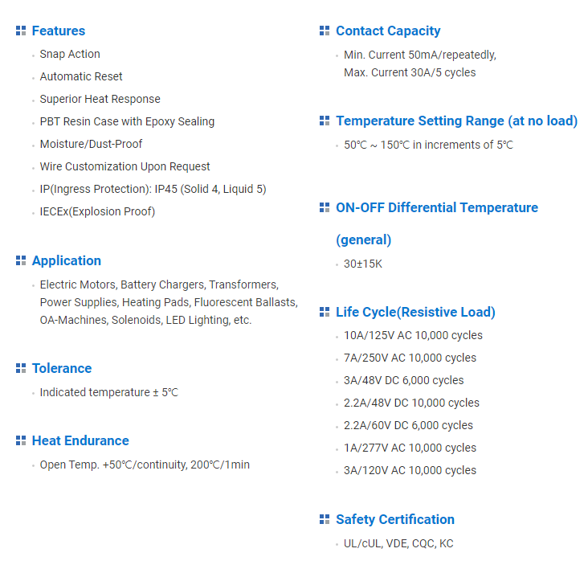Image resolution: width=588 pixels, height=569 pixels.
Task: Click the Snap Action feature item
Action: (x=70, y=54)
